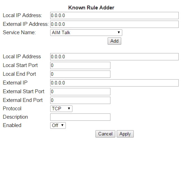
Task: Open the Service Name dropdown showing AIM Talk
Action: click(86, 32)
